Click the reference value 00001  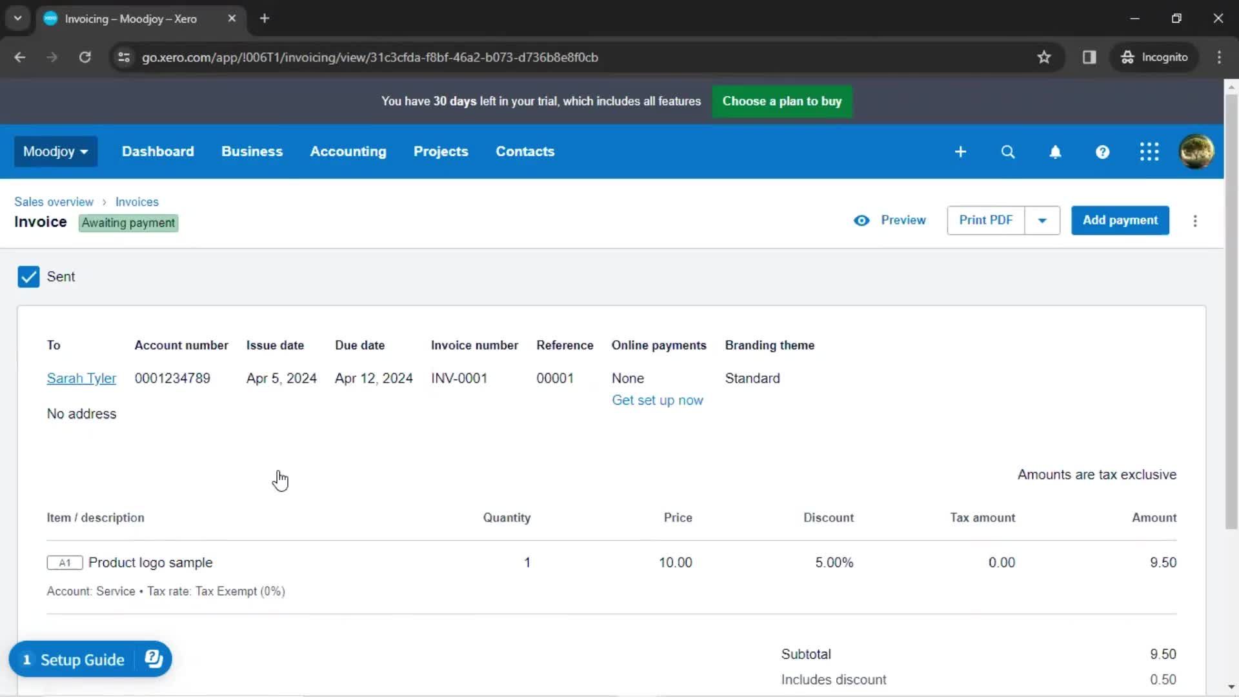pyautogui.click(x=555, y=379)
